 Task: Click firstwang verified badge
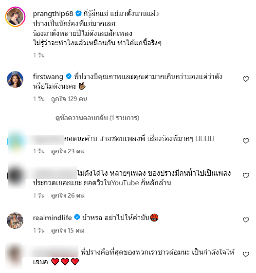click(x=68, y=76)
